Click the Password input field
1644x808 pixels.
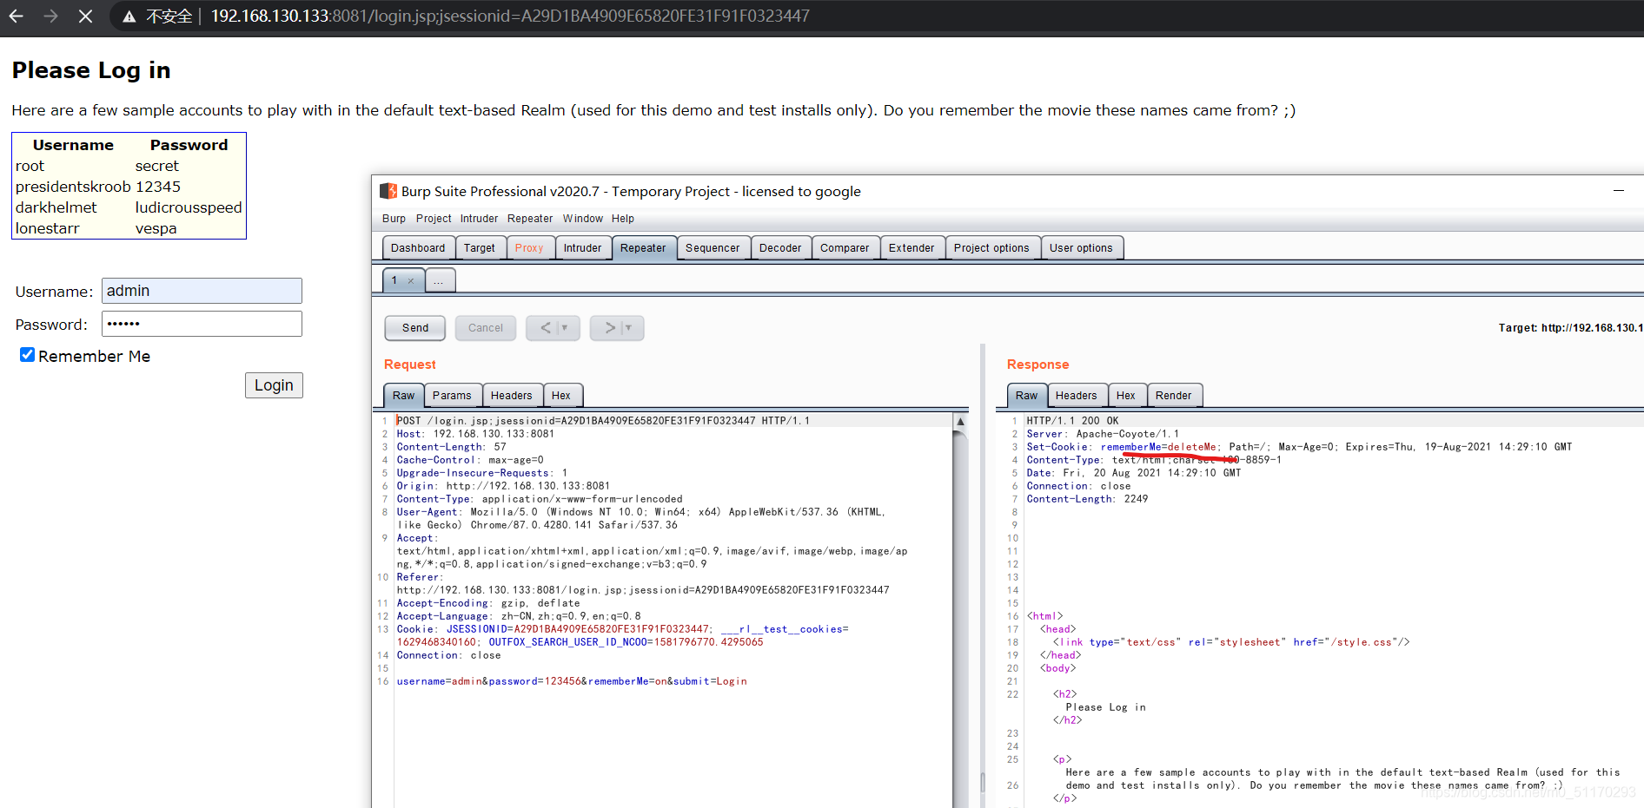point(202,324)
